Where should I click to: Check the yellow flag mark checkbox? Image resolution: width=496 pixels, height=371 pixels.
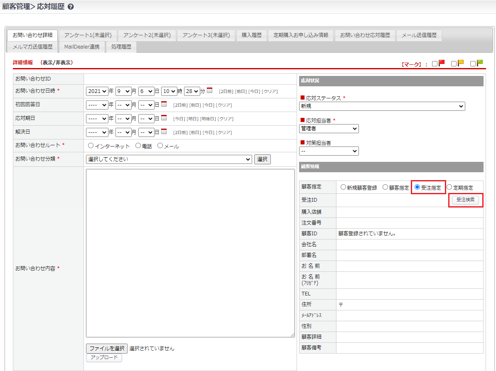(x=454, y=63)
